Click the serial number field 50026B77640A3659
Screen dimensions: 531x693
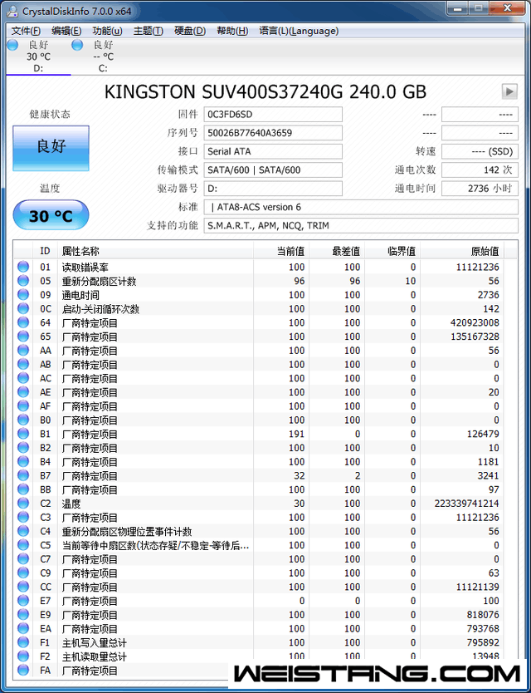pos(273,133)
